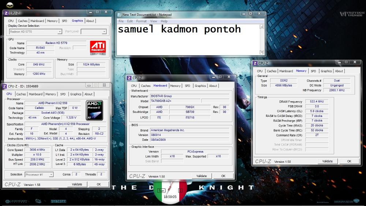366x206 pixels.
Task: Click the BIOS date 08/04/2009
Action: tap(190, 140)
